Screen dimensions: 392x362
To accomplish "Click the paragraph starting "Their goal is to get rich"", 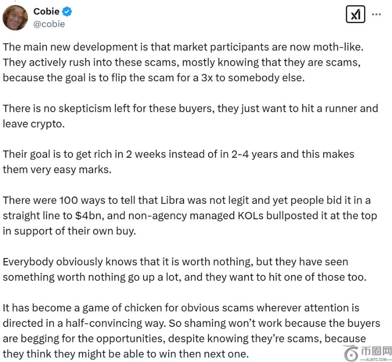I will [x=178, y=161].
